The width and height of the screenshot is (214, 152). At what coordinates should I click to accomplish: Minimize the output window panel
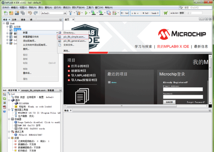[x=210, y=111]
